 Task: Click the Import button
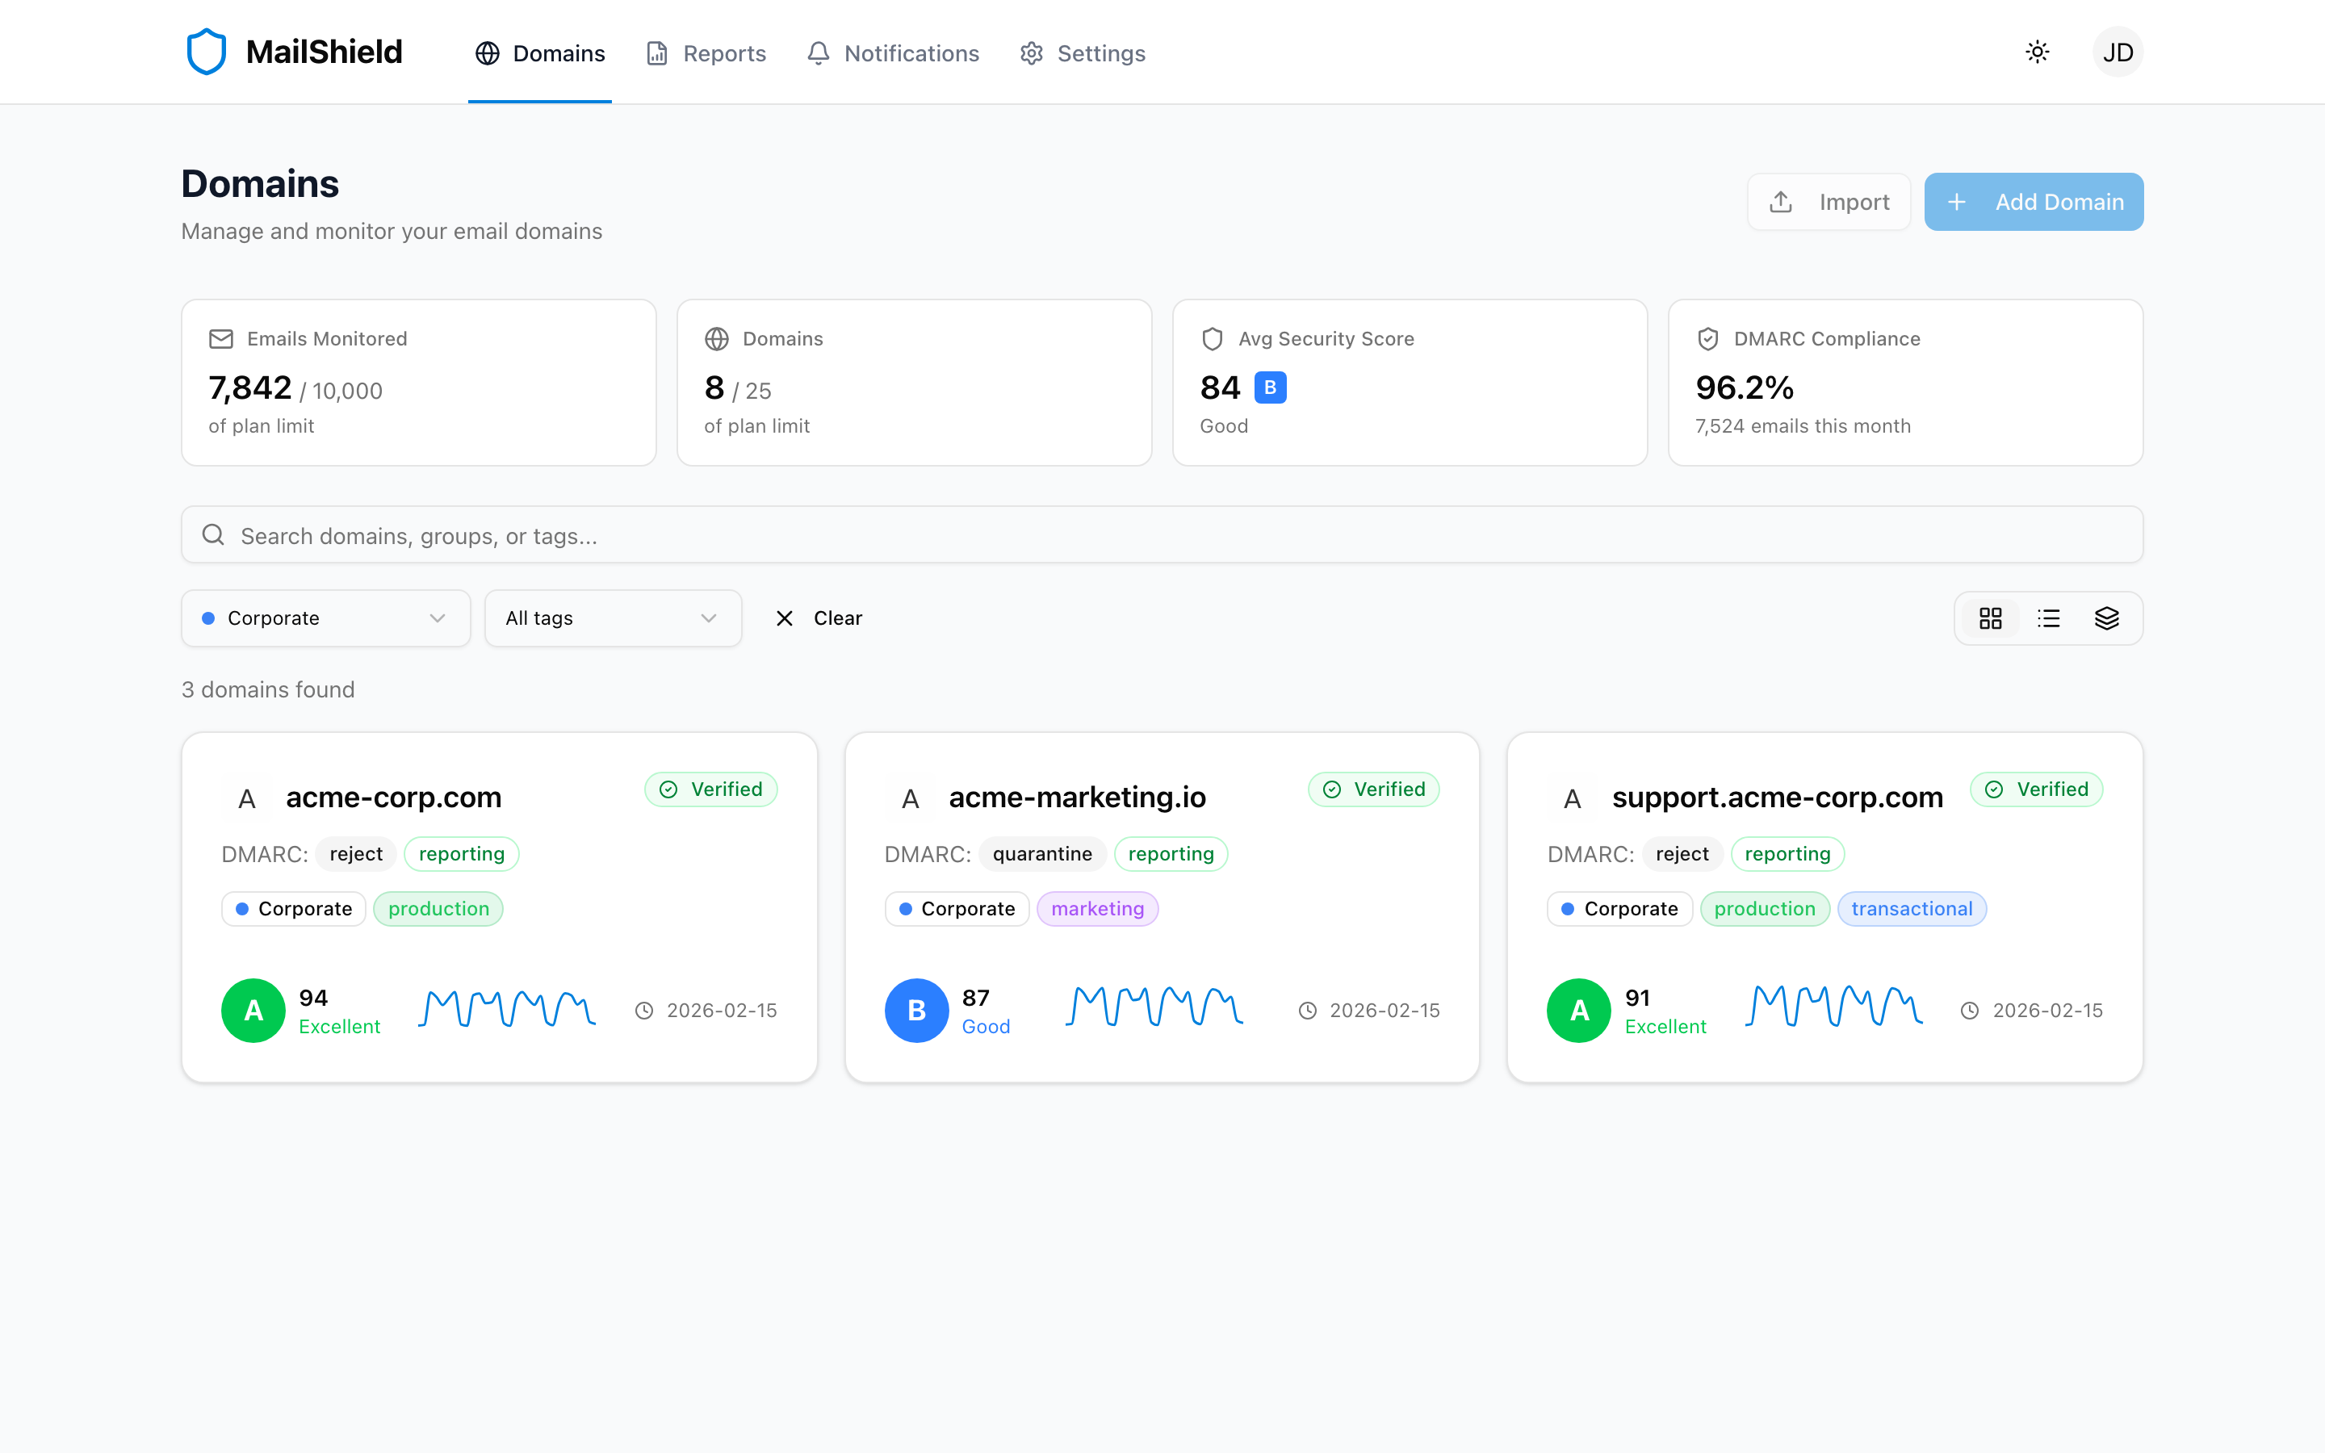pos(1829,202)
